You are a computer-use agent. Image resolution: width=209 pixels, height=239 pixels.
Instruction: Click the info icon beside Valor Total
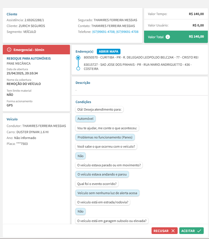(168, 37)
